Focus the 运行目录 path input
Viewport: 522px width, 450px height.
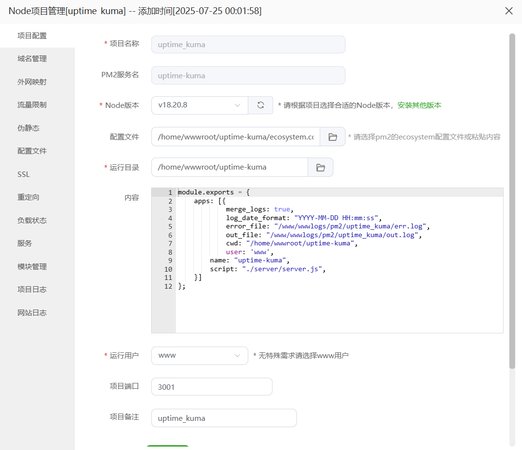tap(230, 168)
